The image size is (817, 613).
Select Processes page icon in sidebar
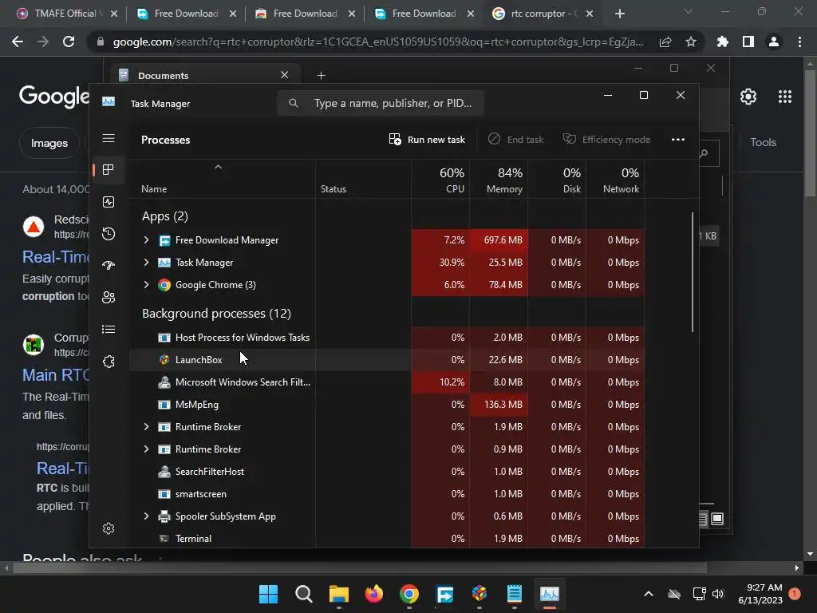(109, 170)
